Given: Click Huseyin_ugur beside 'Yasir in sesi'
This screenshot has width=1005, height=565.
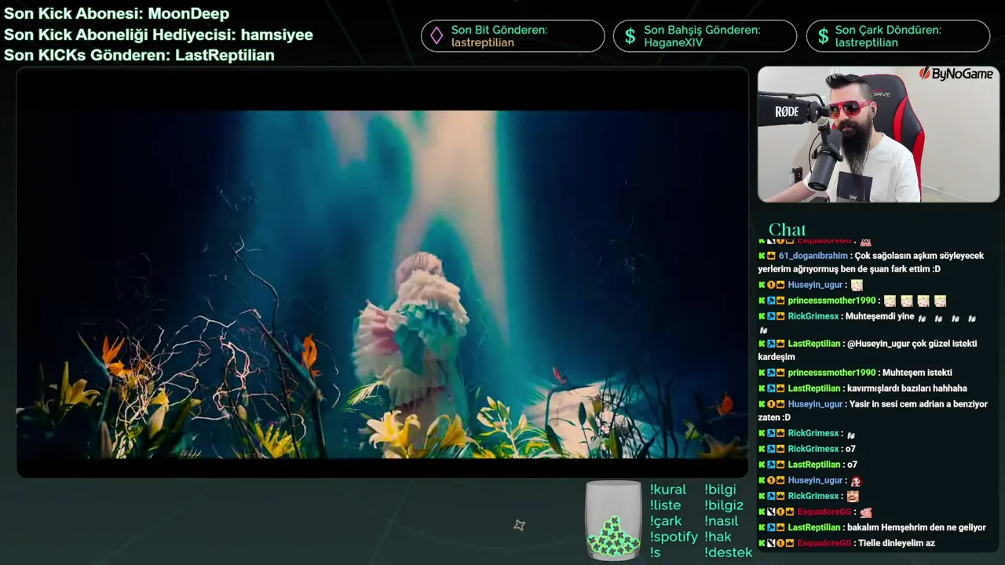Looking at the screenshot, I should tap(815, 404).
